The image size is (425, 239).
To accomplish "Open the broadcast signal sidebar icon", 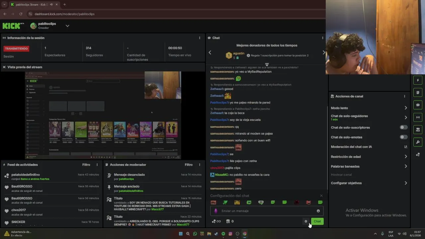I will pyautogui.click(x=418, y=117).
